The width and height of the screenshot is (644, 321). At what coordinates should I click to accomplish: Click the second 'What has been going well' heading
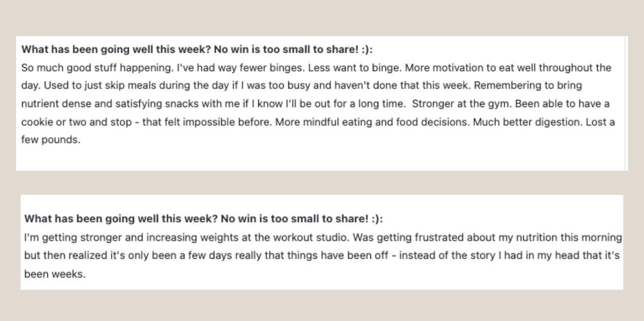(204, 219)
